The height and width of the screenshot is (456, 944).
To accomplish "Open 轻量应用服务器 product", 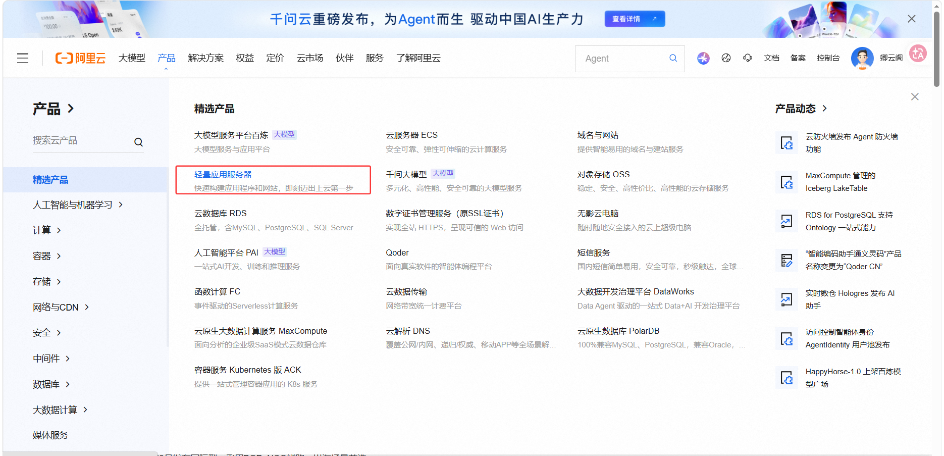I will tap(223, 174).
